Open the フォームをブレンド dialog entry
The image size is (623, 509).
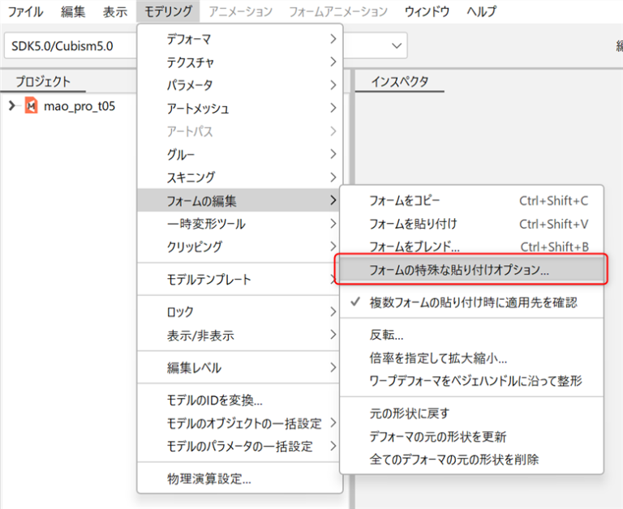[415, 246]
